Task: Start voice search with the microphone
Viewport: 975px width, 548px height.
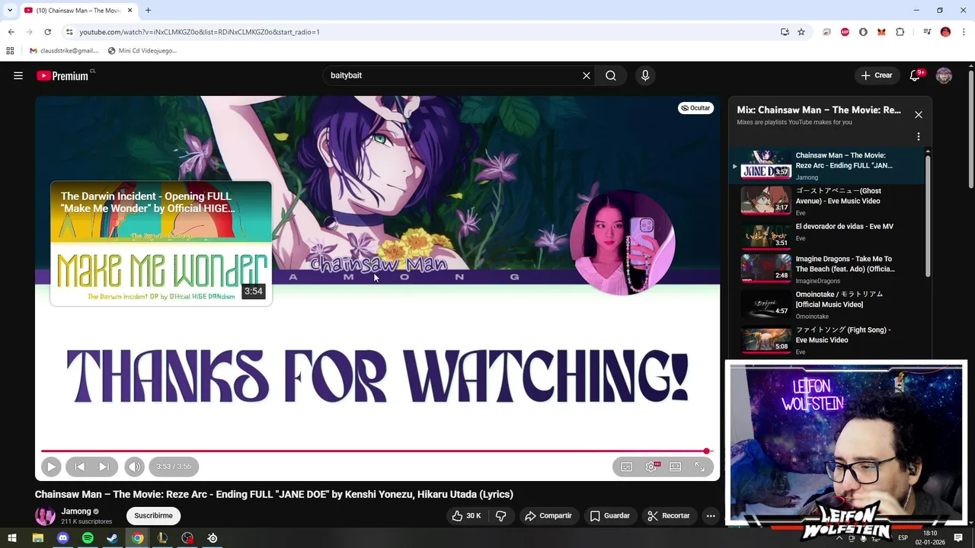Action: [x=645, y=75]
